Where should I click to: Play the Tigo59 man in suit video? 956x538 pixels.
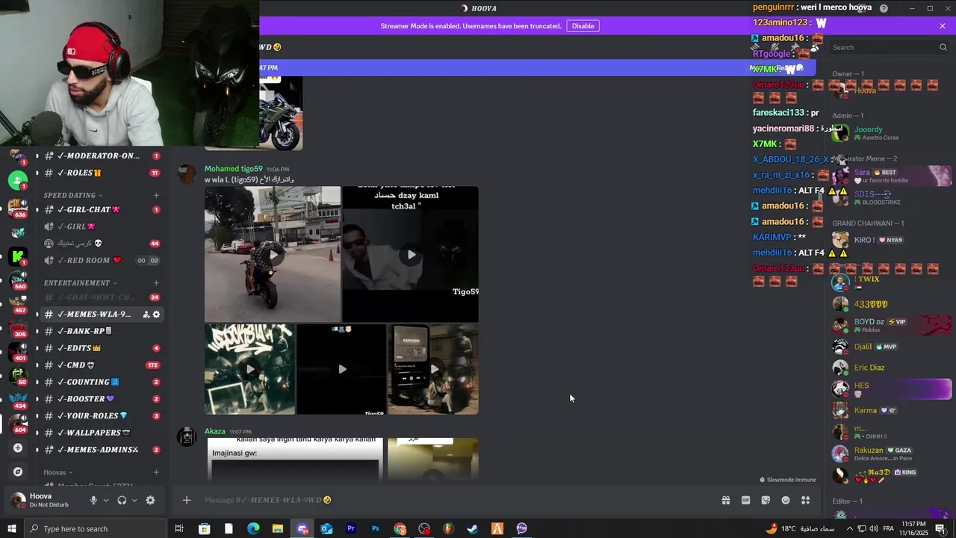[411, 254]
